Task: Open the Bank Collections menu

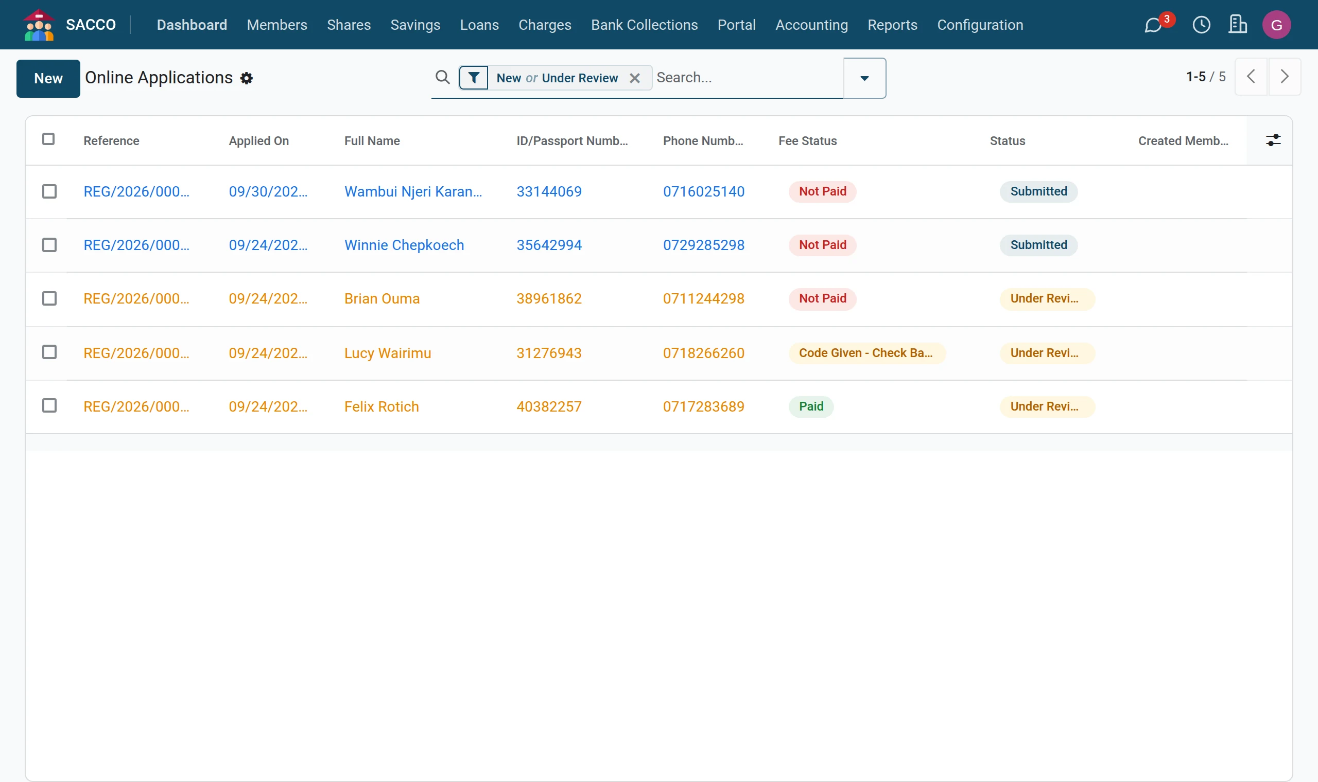Action: 644,25
